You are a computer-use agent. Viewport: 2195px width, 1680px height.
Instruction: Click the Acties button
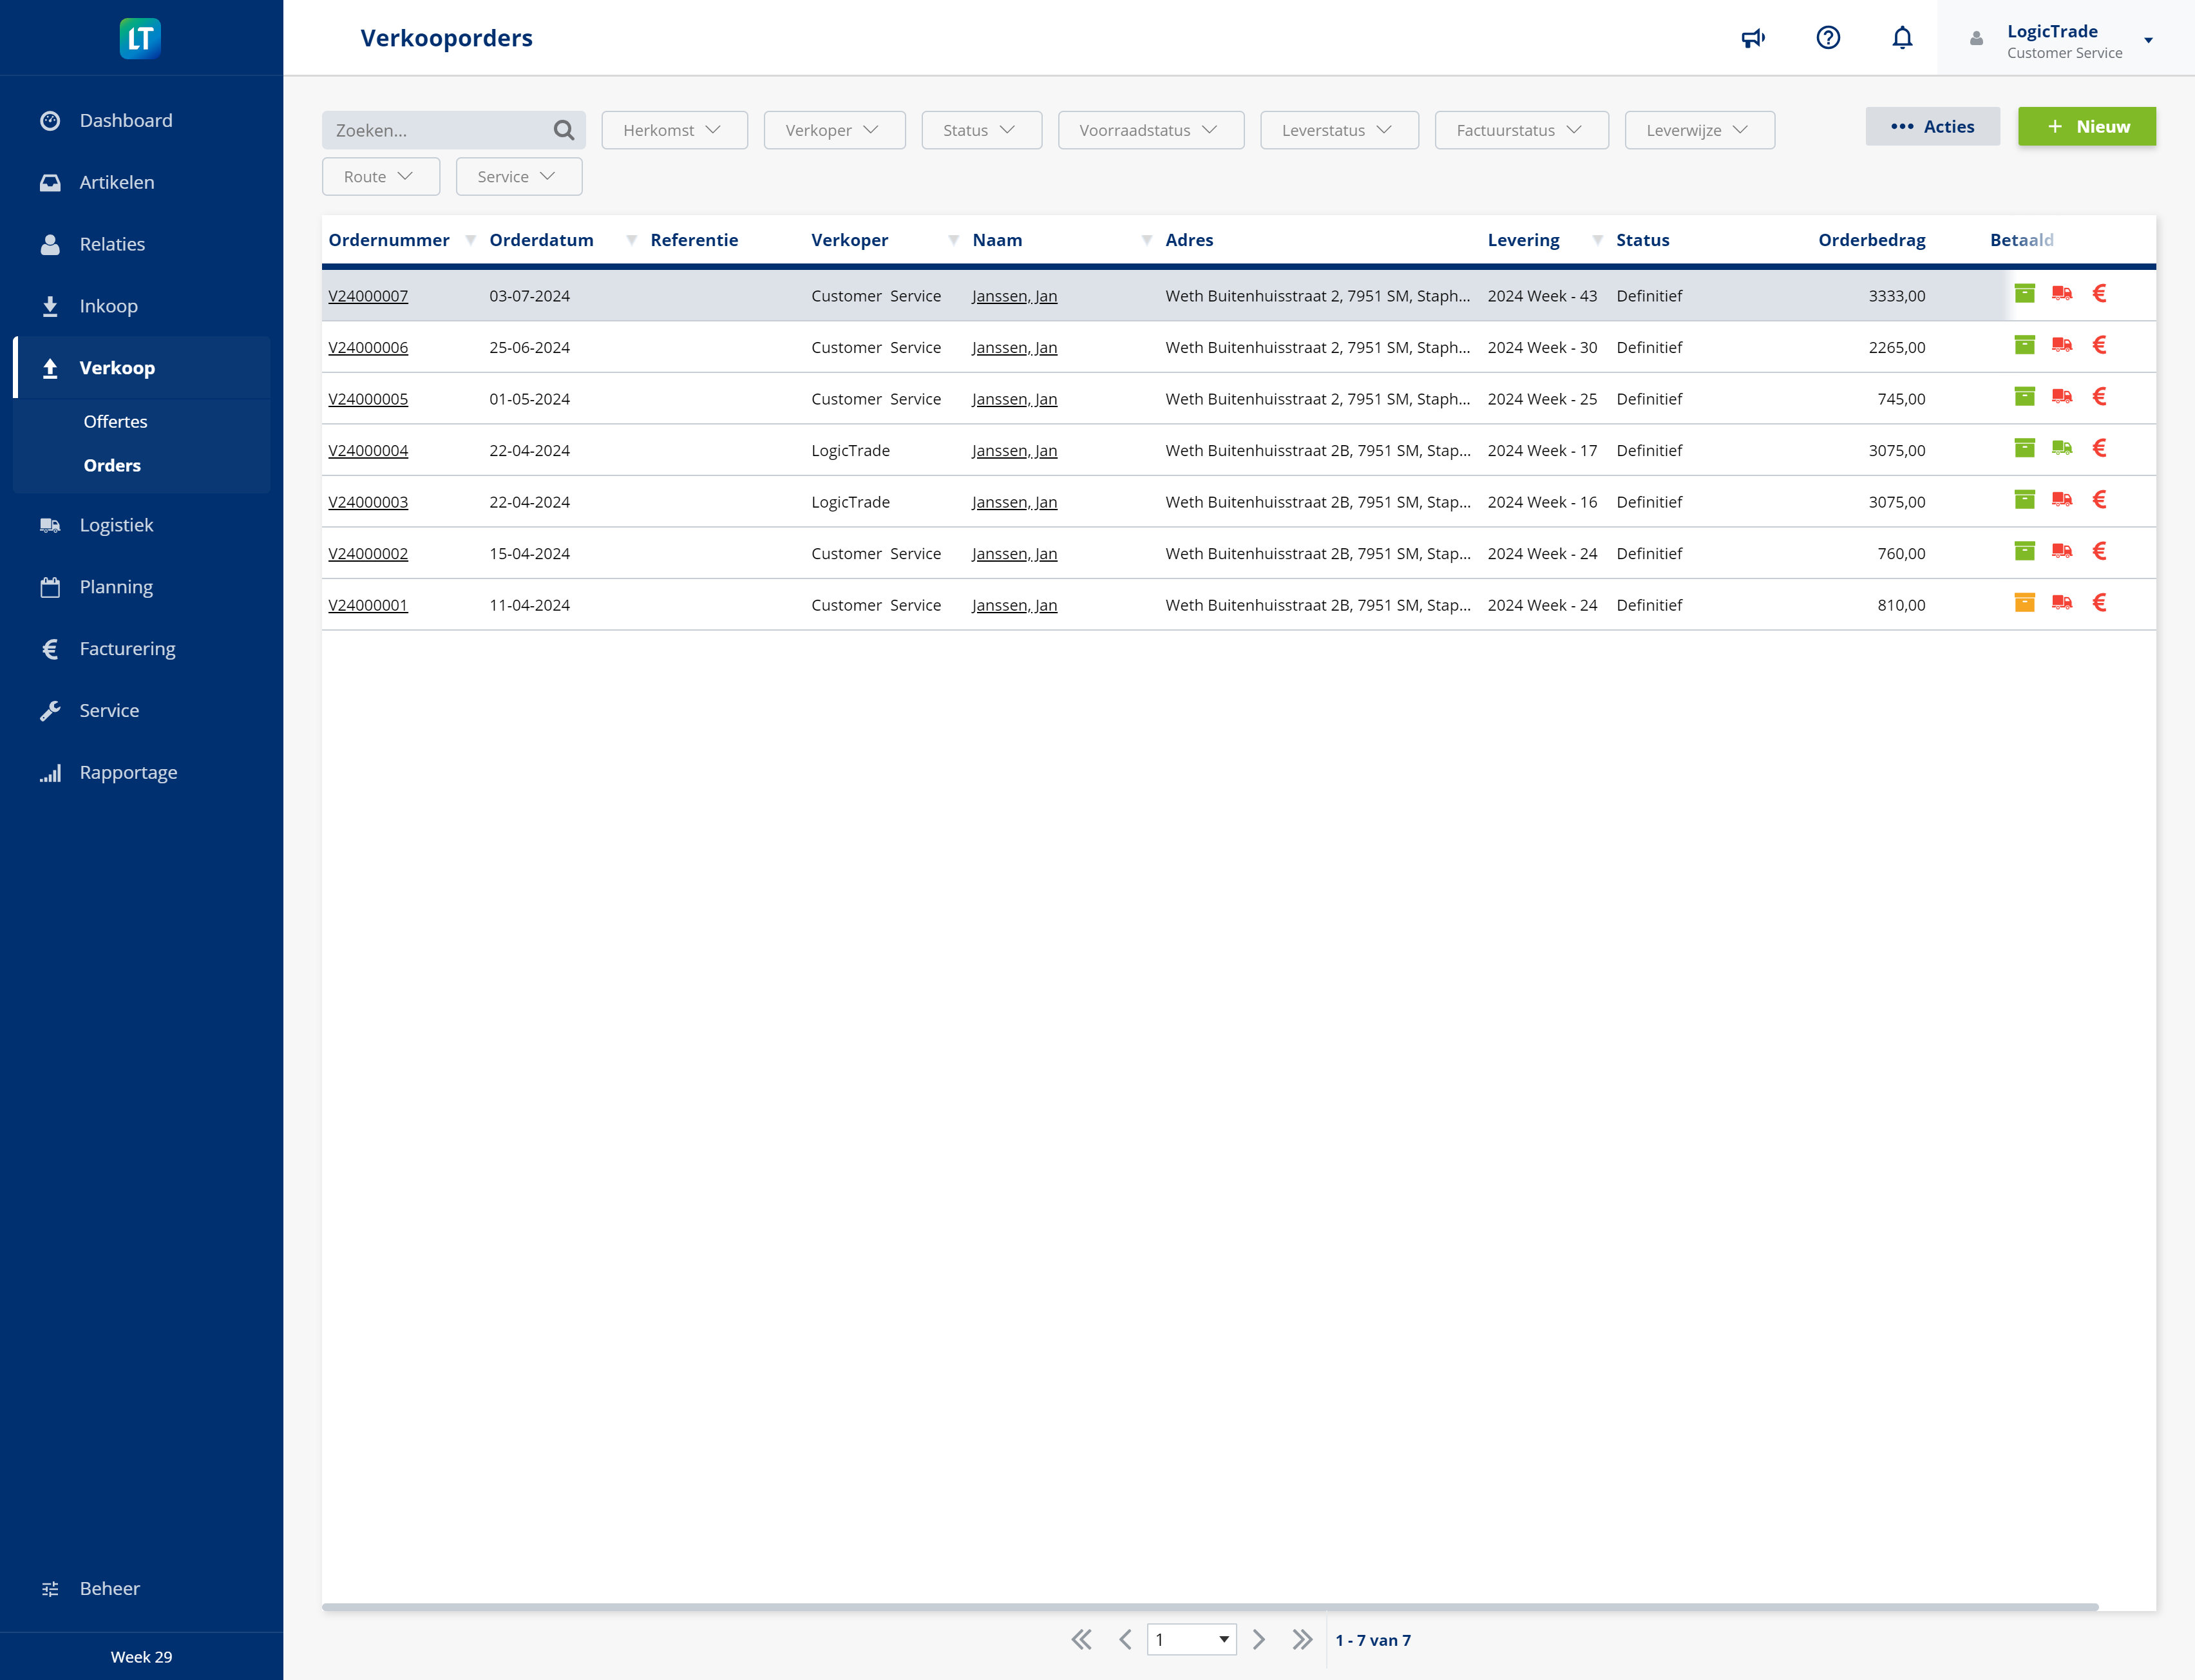[x=1932, y=126]
